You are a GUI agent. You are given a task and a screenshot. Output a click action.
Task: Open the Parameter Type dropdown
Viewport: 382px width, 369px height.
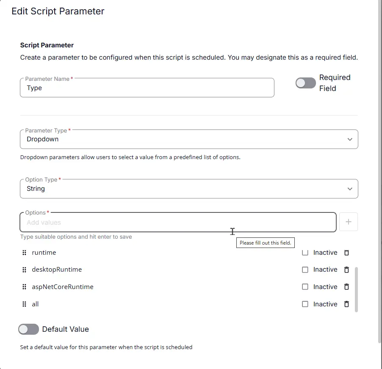[189, 139]
